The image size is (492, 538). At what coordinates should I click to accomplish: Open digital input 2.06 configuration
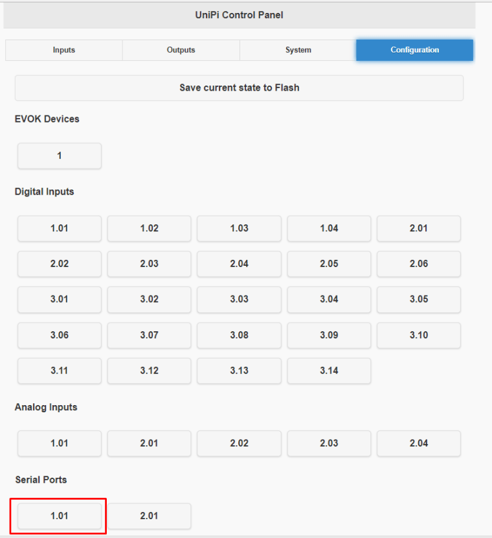pyautogui.click(x=419, y=264)
